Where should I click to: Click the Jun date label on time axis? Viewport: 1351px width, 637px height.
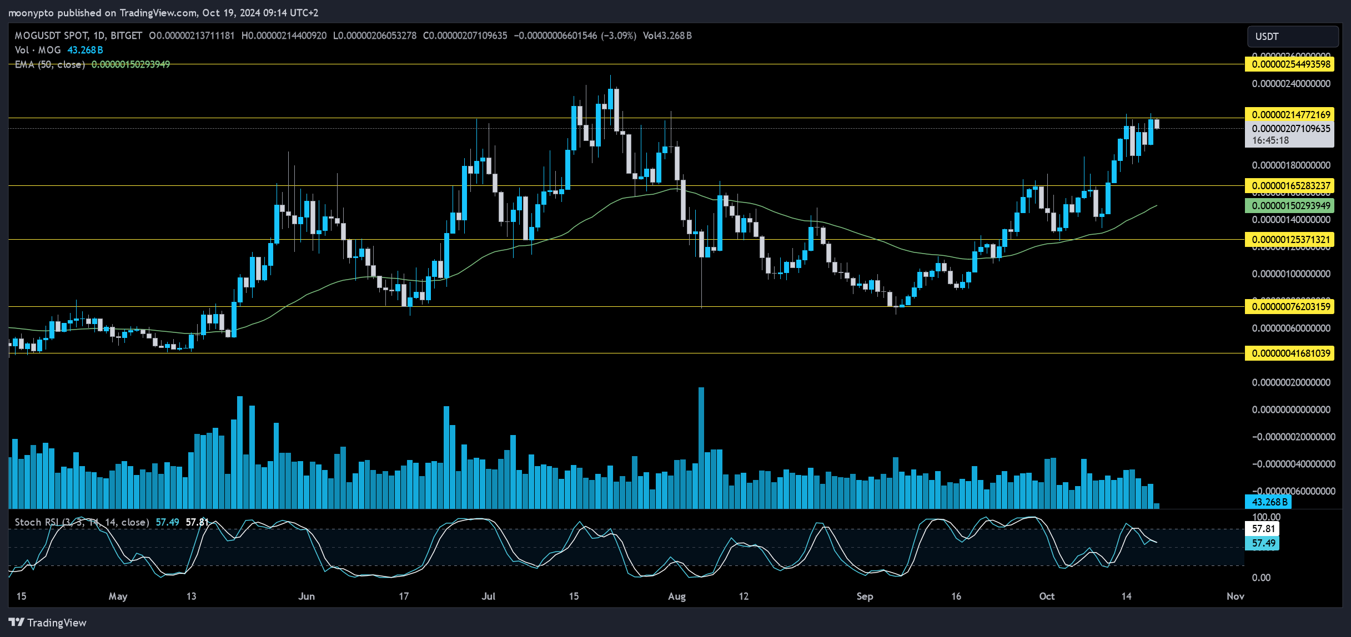(307, 596)
